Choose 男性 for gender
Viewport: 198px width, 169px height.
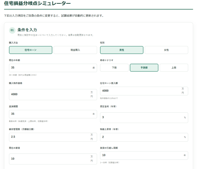coord(122,50)
